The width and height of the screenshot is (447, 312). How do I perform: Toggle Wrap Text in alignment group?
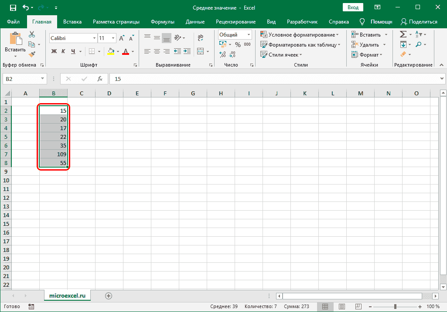point(201,38)
